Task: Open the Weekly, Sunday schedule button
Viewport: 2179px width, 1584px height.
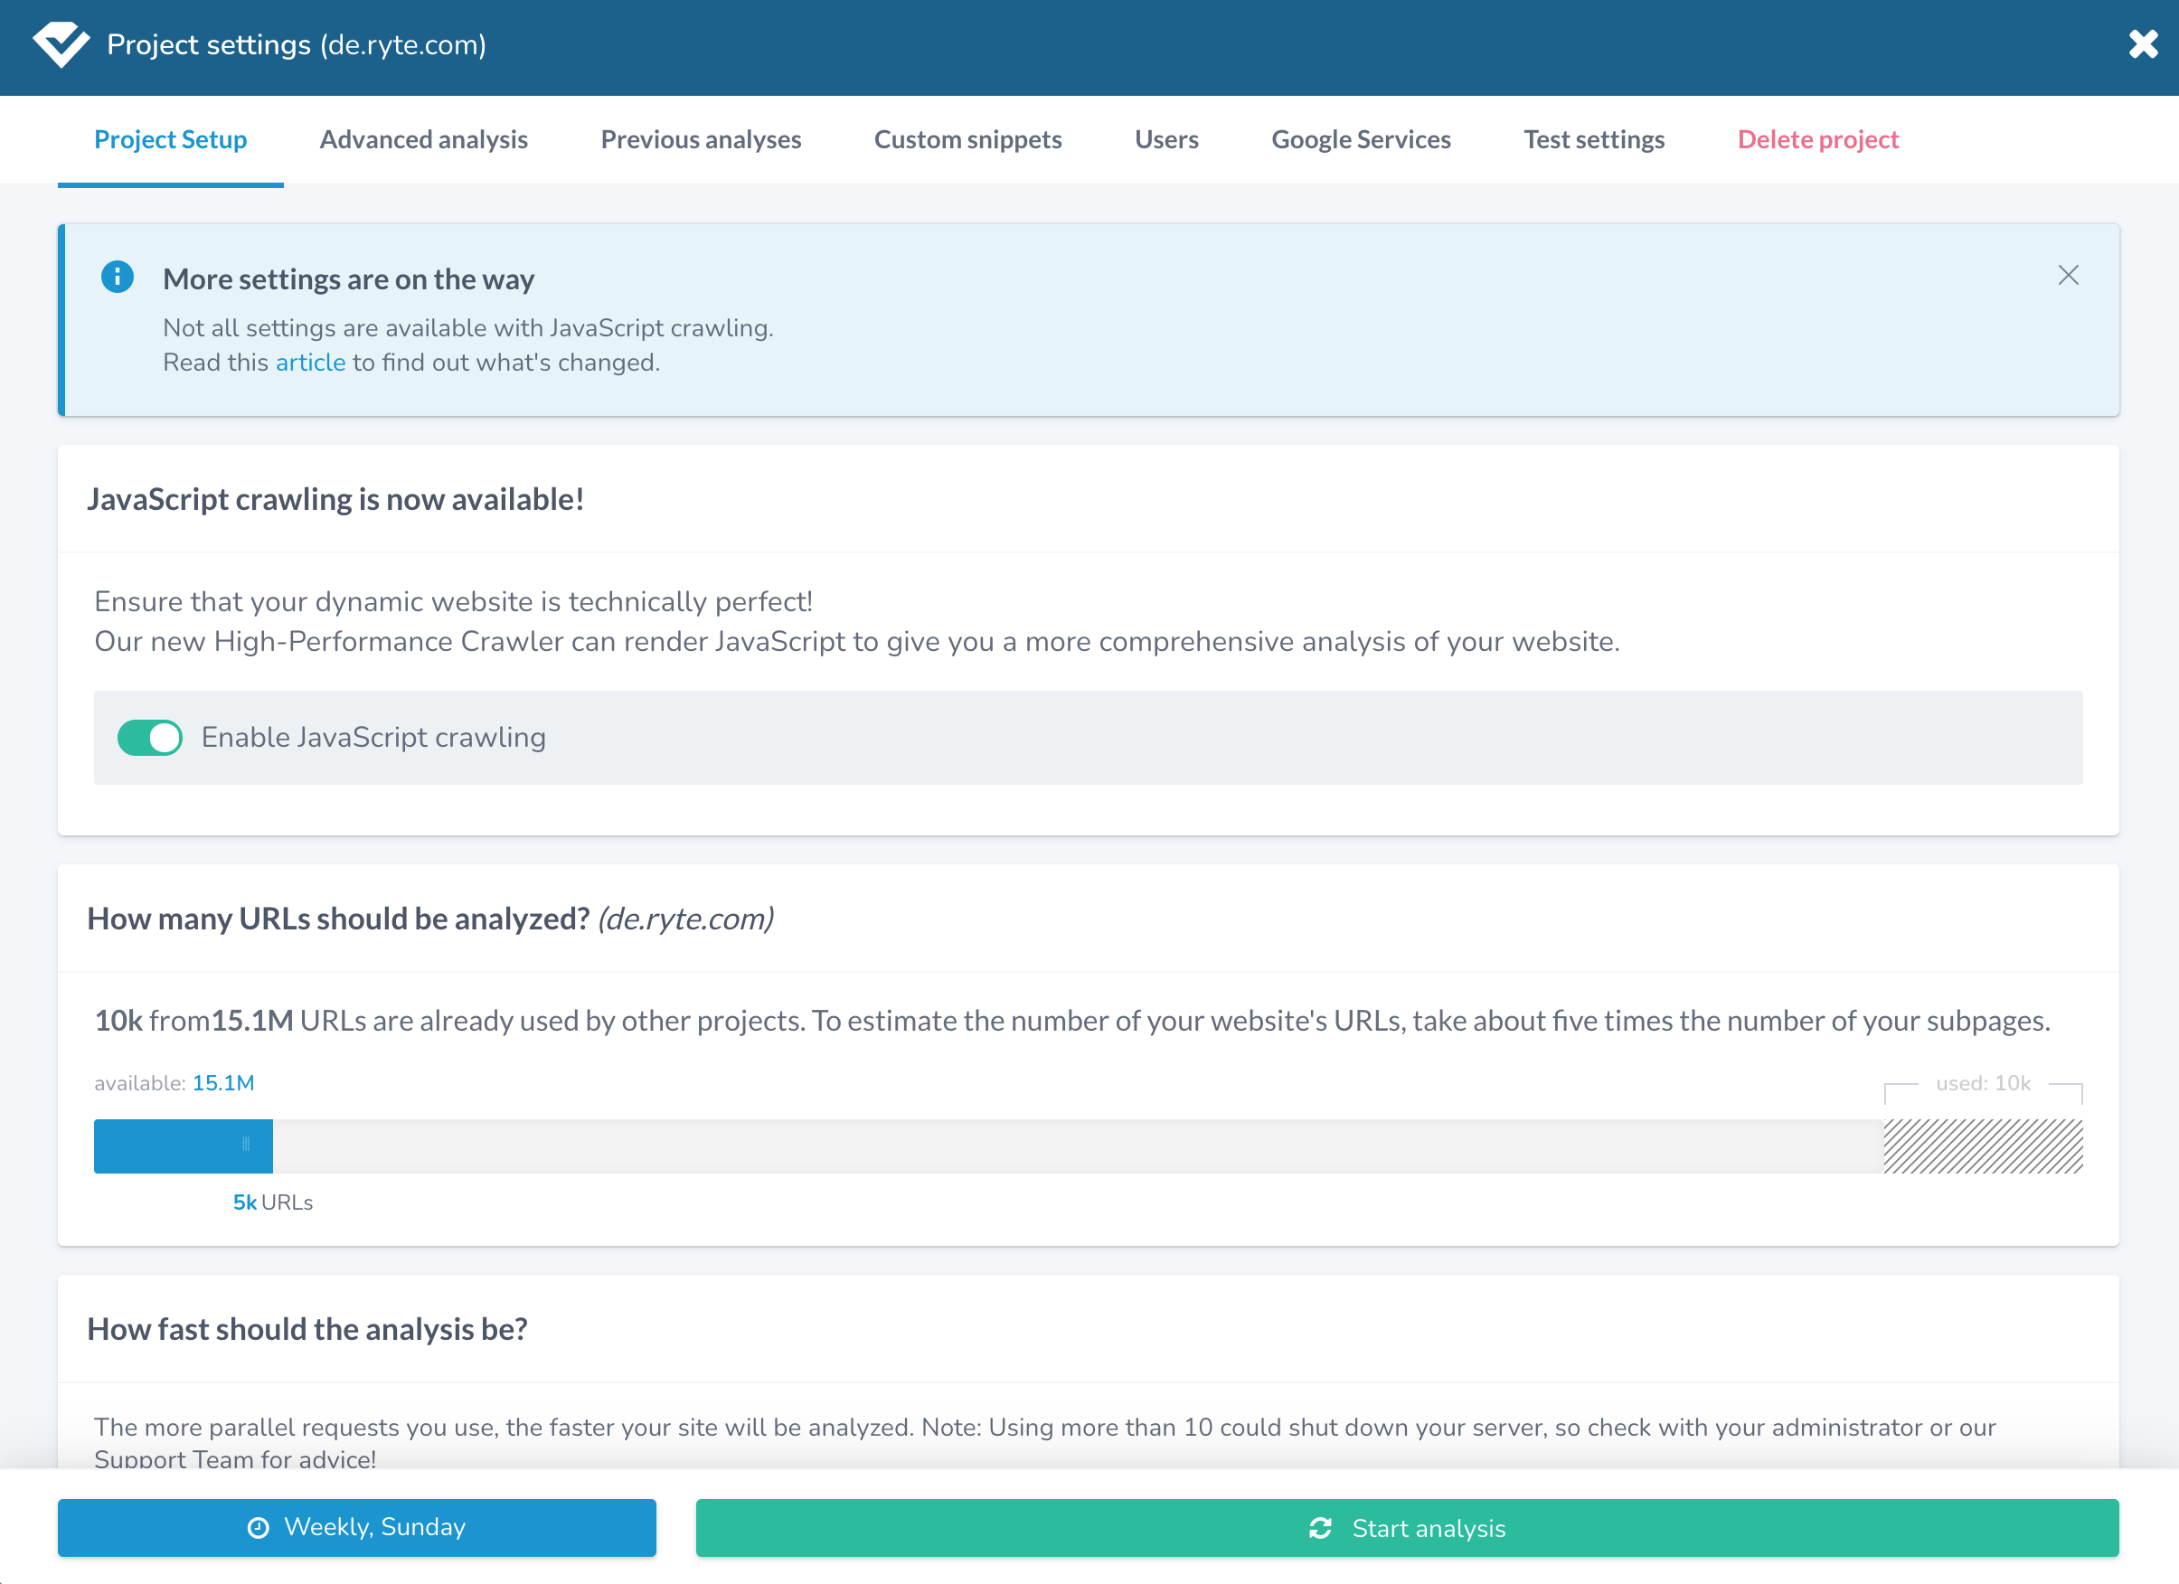Action: pyautogui.click(x=356, y=1527)
